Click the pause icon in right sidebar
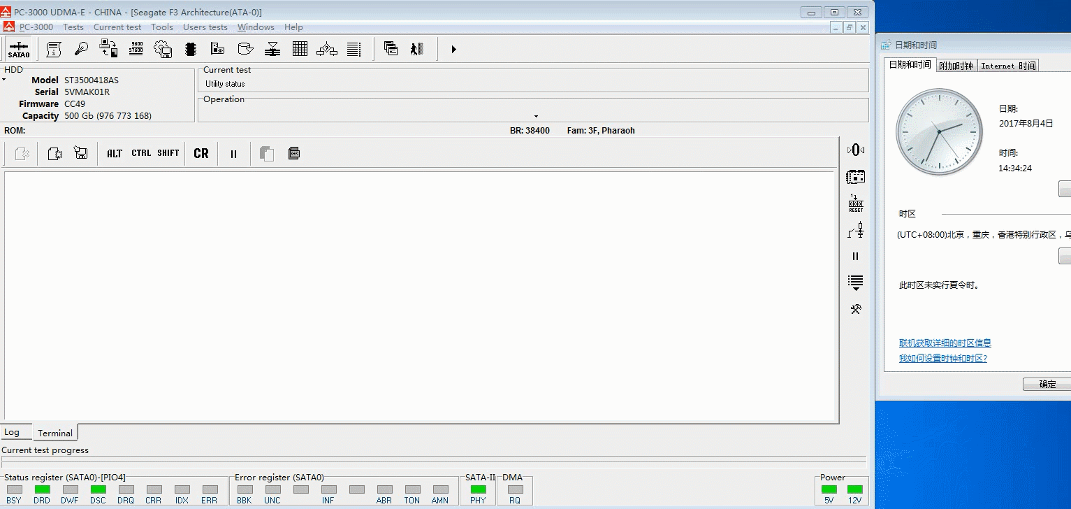The image size is (1071, 509). [x=856, y=256]
